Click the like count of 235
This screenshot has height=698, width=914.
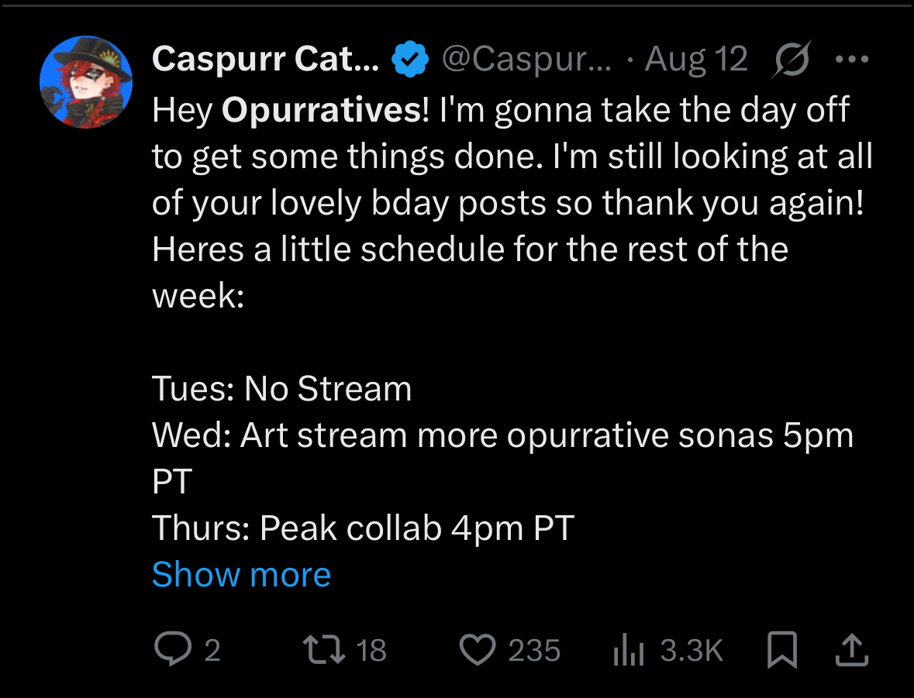click(x=534, y=651)
